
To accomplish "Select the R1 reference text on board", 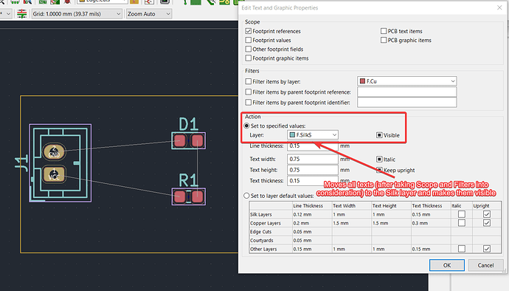I will coord(188,180).
